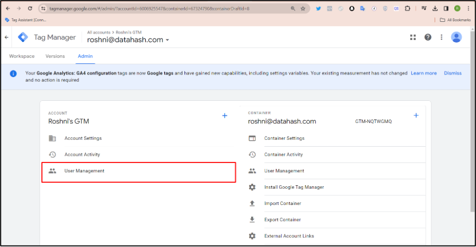Image resolution: width=476 pixels, height=247 pixels.
Task: Create account with Account plus icon
Action: tap(225, 115)
